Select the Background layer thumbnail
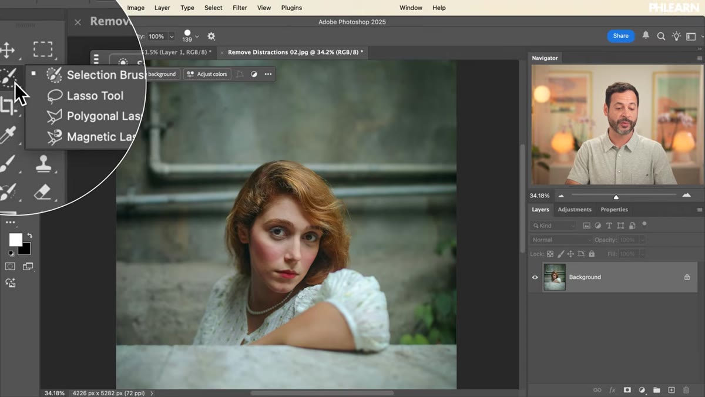This screenshot has height=397, width=705. click(555, 277)
